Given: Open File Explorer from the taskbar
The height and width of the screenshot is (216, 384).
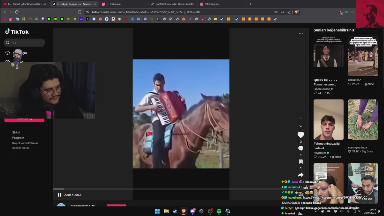Looking at the screenshot, I should point(166,211).
